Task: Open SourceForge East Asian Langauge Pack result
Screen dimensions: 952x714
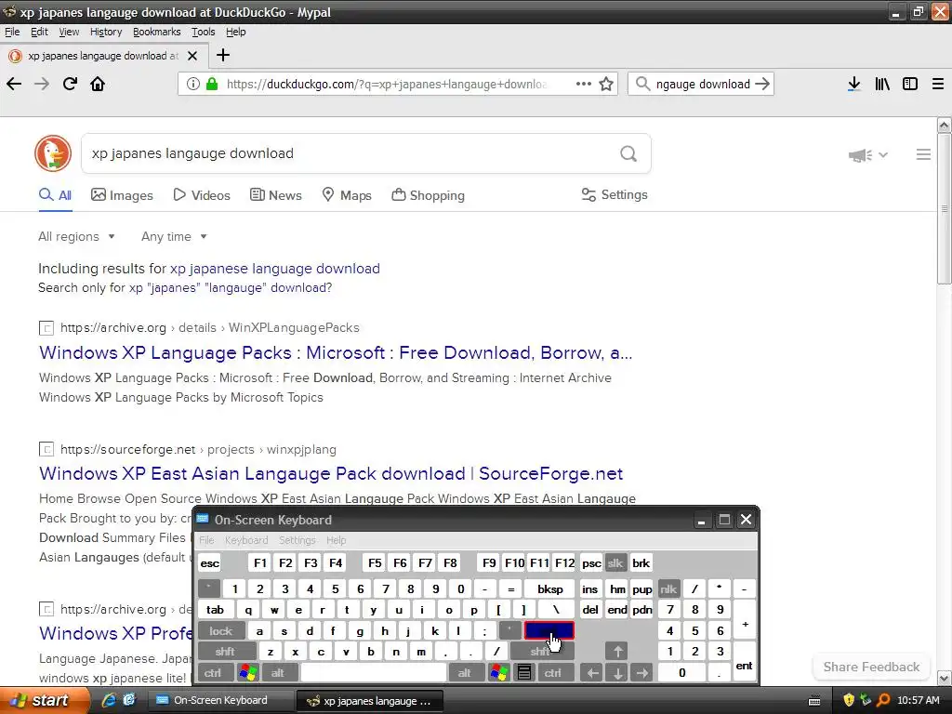Action: (331, 473)
